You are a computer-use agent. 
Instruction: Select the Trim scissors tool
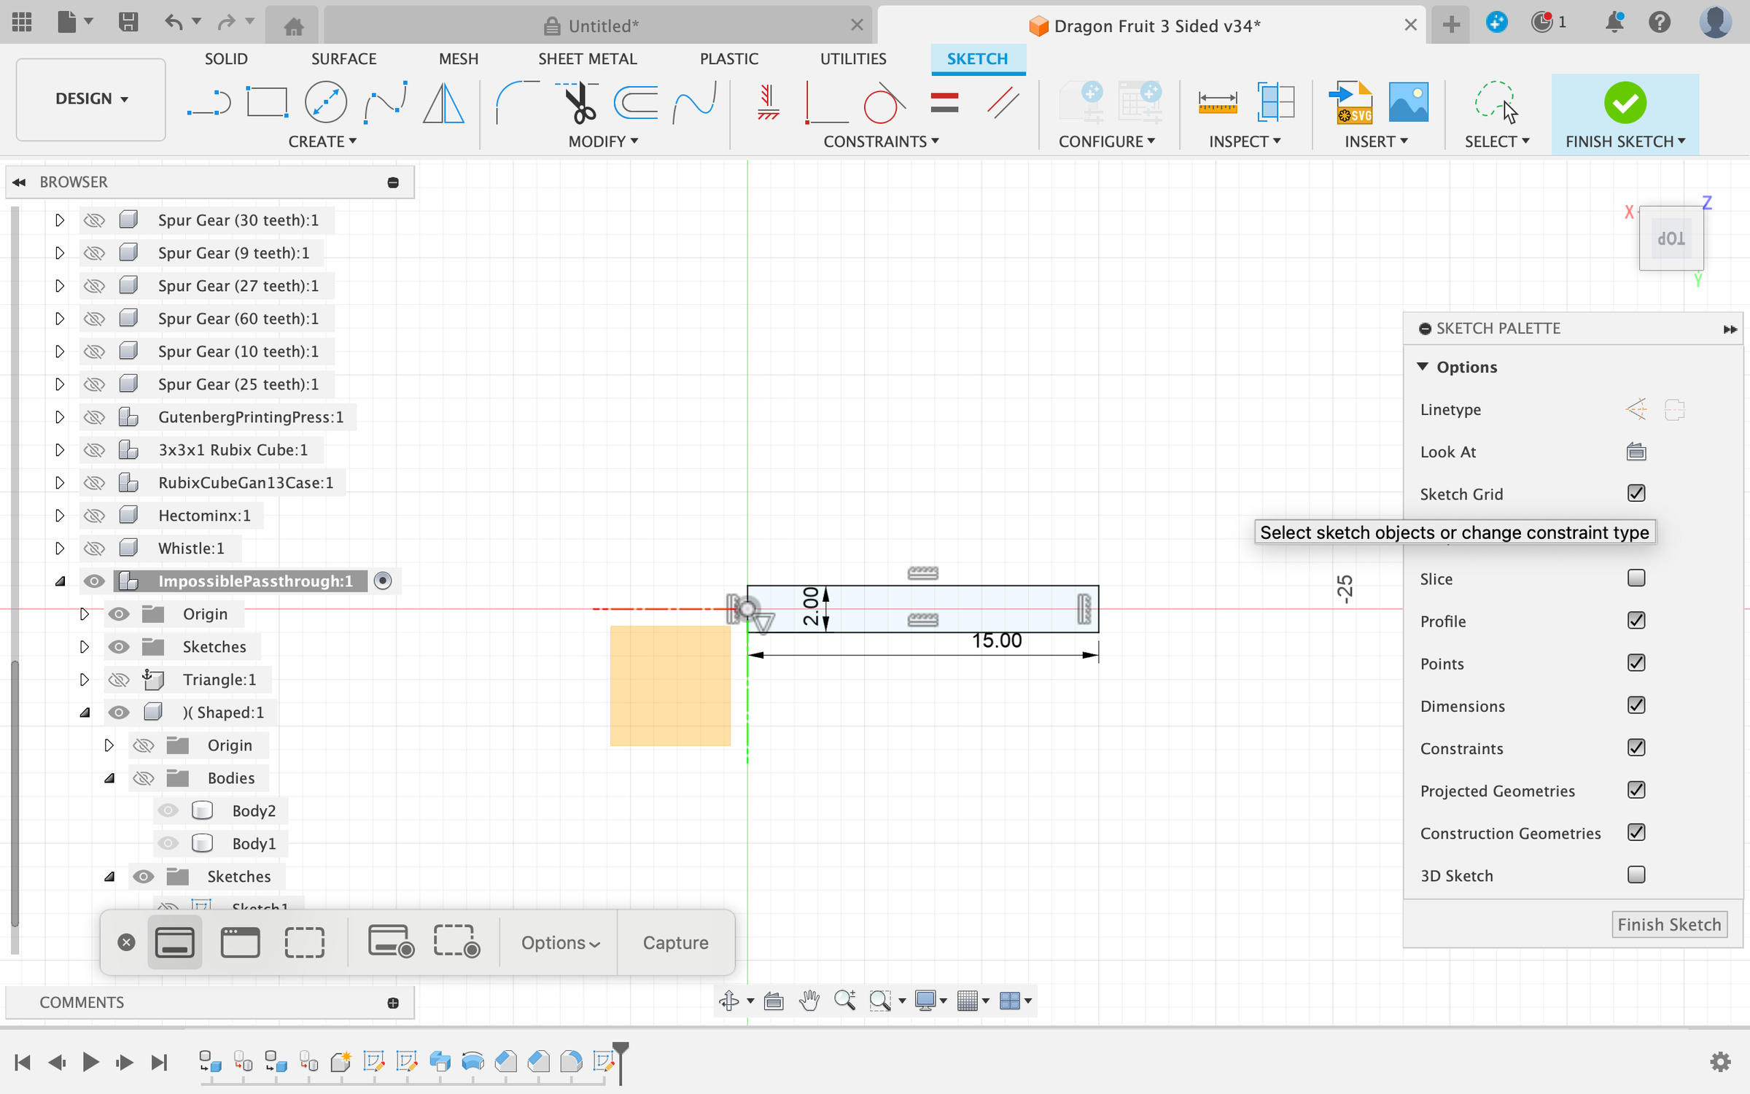pos(580,103)
